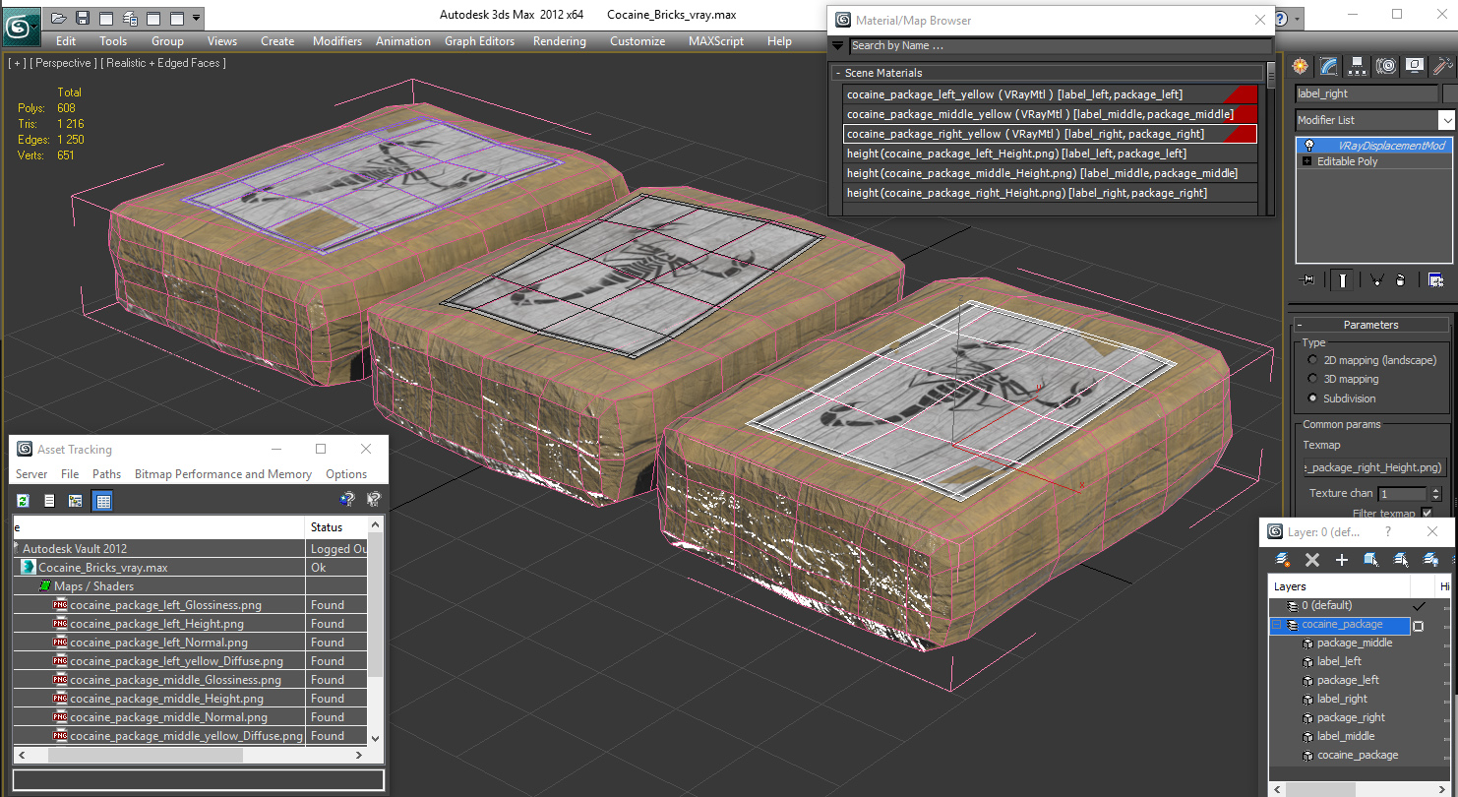Open quick access toolbar customize dropdown

point(197,18)
